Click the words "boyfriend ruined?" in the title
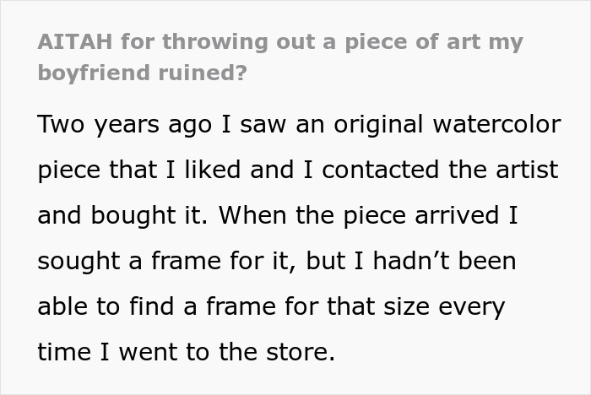The width and height of the screenshot is (591, 395). tap(143, 73)
